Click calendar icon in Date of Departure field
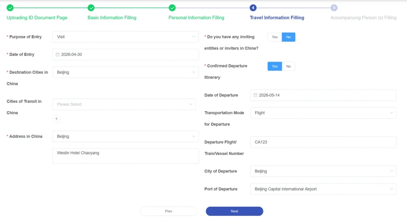Image resolution: width=407 pixels, height=222 pixels. tap(255, 95)
